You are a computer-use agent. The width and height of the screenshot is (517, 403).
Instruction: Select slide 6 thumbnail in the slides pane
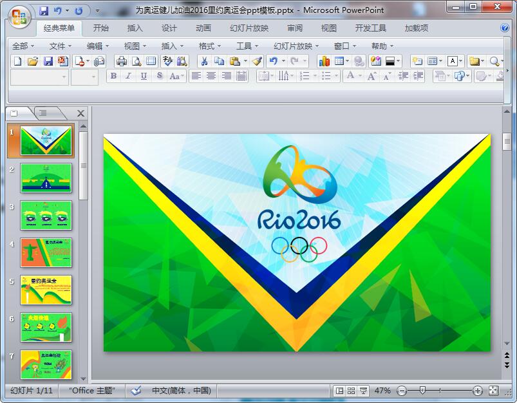pos(46,327)
